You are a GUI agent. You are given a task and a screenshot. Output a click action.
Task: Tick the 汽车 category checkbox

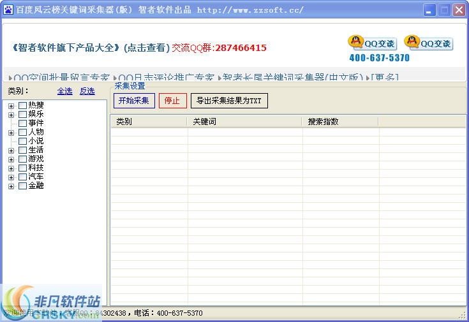[22, 177]
